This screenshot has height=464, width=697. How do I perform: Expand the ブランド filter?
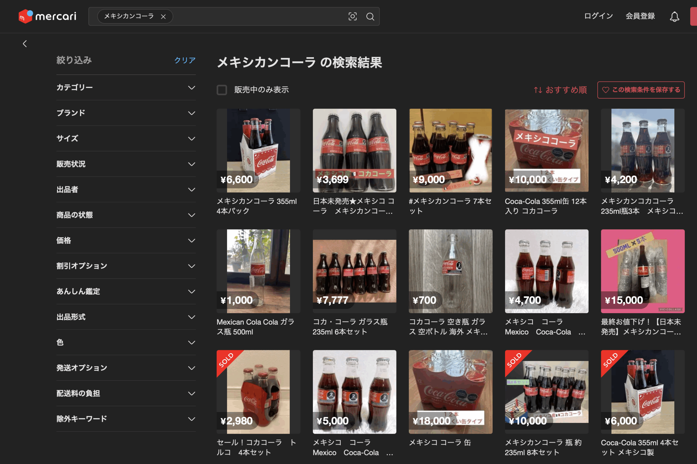click(126, 113)
